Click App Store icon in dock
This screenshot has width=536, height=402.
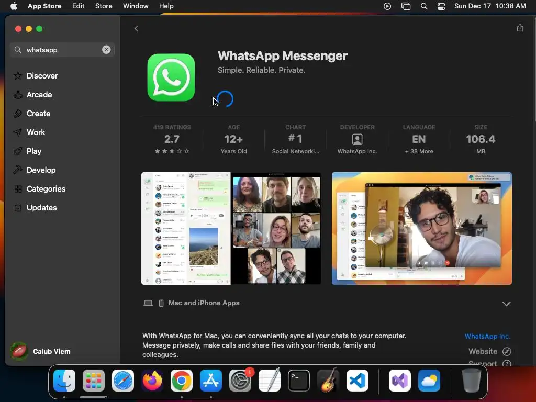coord(211,381)
